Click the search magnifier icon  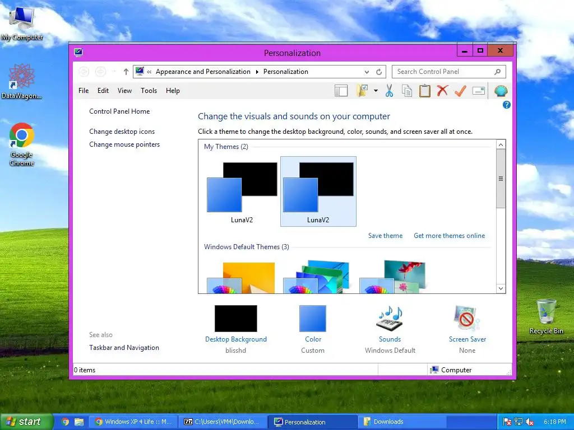click(498, 72)
